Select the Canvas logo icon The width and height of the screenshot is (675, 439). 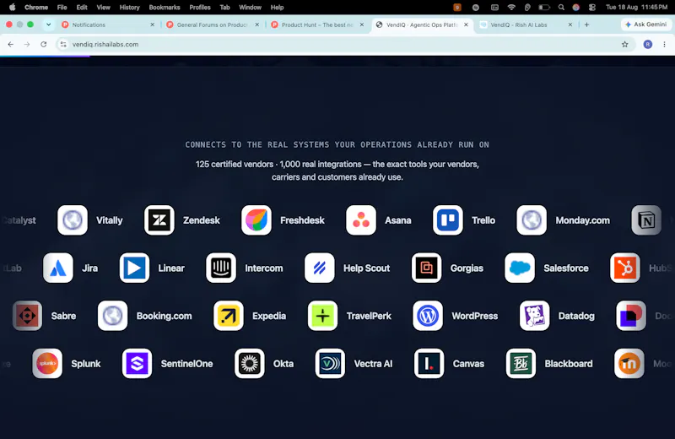(429, 364)
